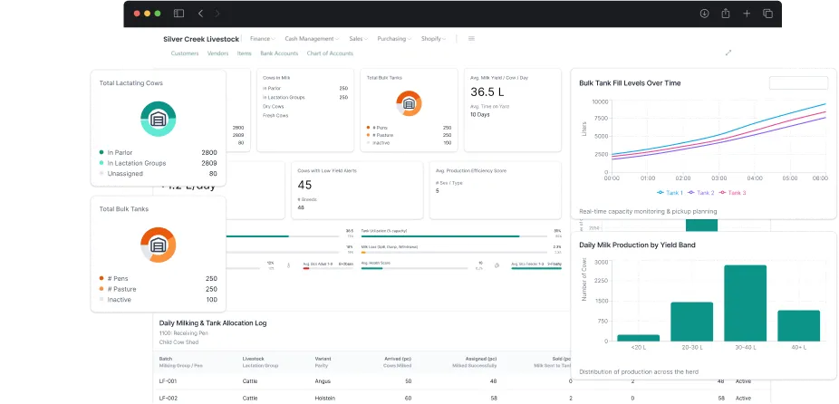Show the tab overview icon
Viewport: 839px width, 404px height.
(767, 14)
